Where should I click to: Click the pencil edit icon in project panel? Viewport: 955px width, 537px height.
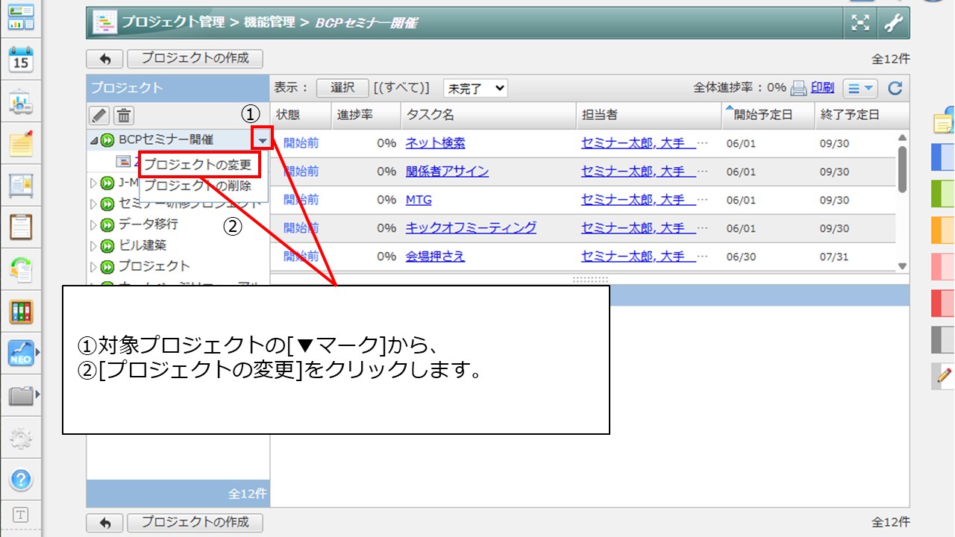99,116
